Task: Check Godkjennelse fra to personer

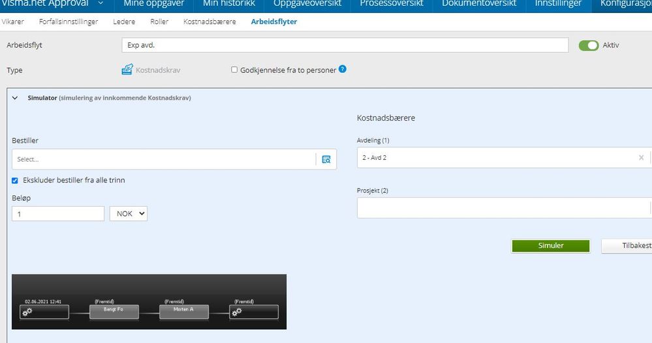Action: (234, 70)
